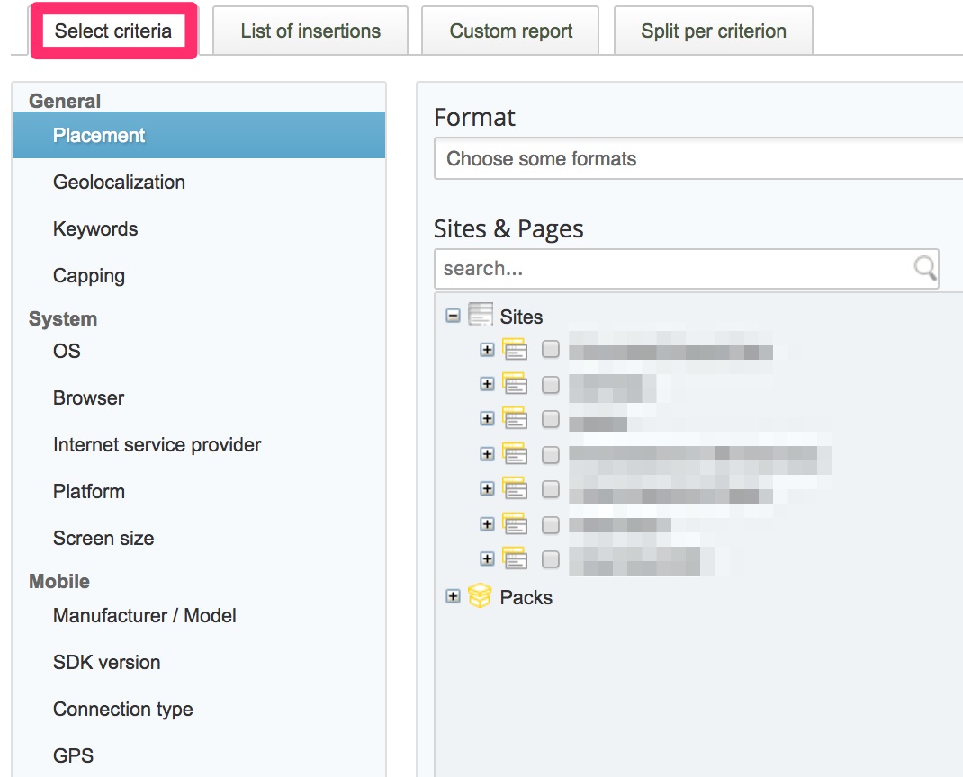
Task: Enable the seventh site checkbox
Action: click(x=551, y=558)
